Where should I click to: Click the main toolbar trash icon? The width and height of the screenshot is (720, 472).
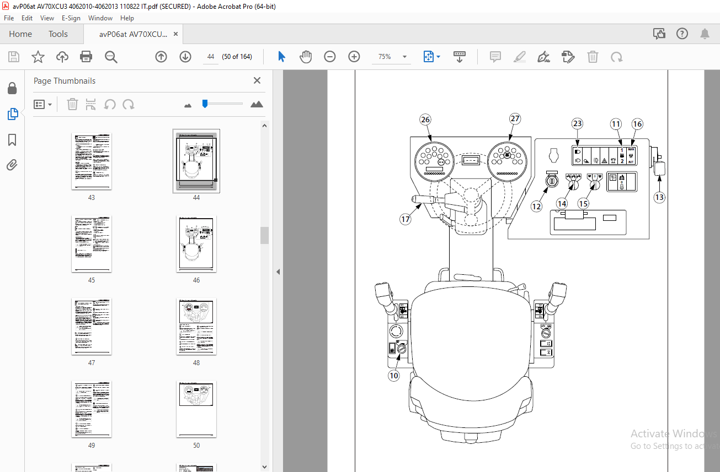(x=593, y=57)
